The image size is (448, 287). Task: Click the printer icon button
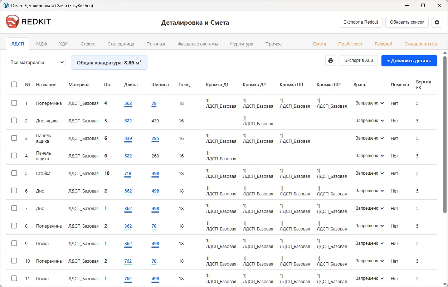click(x=331, y=60)
